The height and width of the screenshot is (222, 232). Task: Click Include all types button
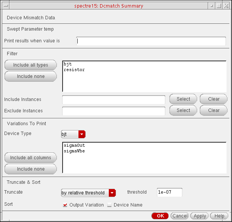(31, 65)
